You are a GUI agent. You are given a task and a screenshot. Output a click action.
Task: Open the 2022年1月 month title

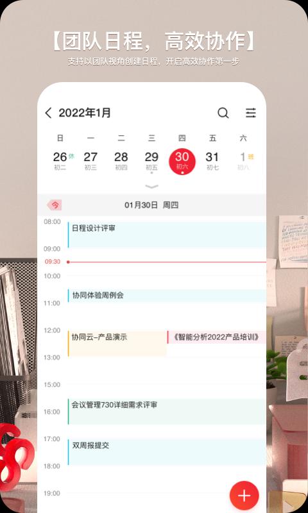(x=85, y=113)
